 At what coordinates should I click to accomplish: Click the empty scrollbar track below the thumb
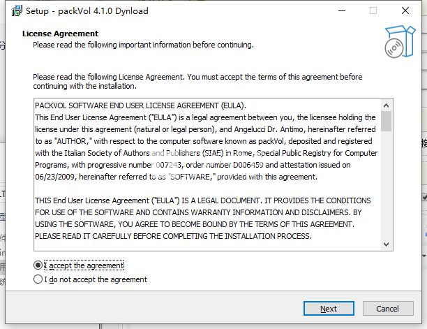coord(386,185)
